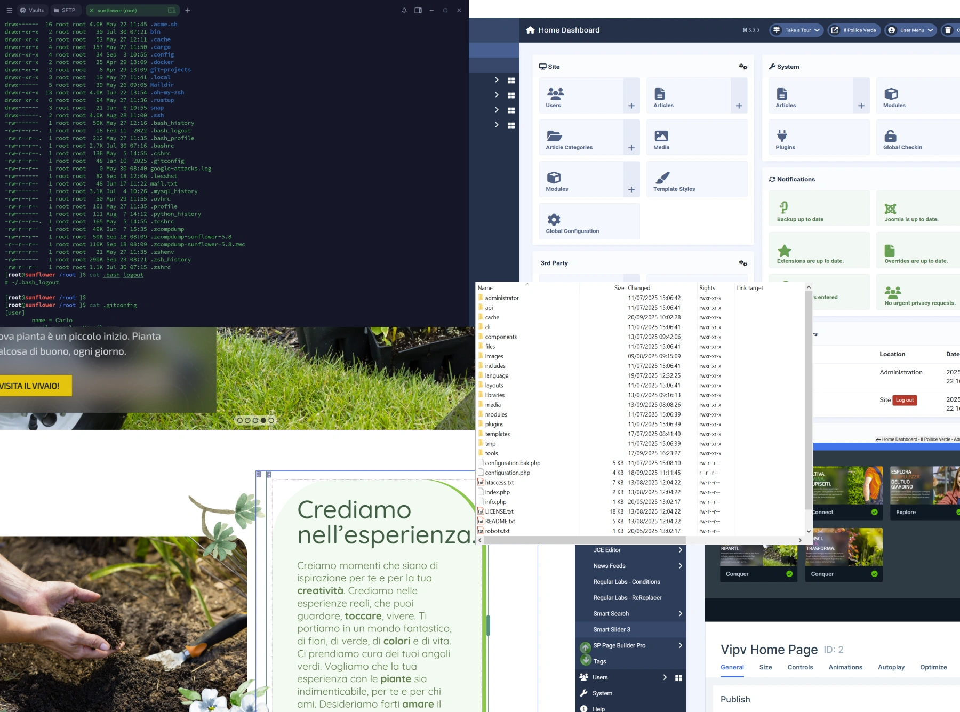Switch to the Animations tab
Screen dimensions: 960x712
tap(845, 667)
